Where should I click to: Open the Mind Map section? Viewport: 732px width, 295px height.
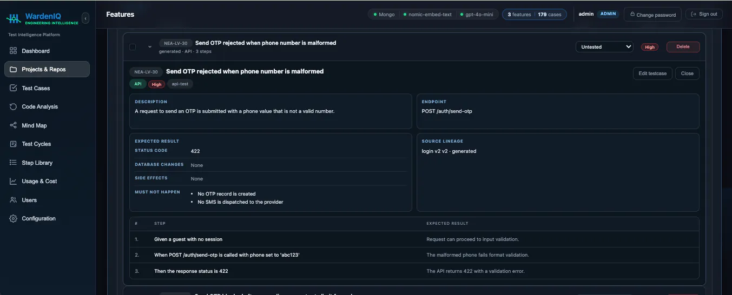[47, 125]
